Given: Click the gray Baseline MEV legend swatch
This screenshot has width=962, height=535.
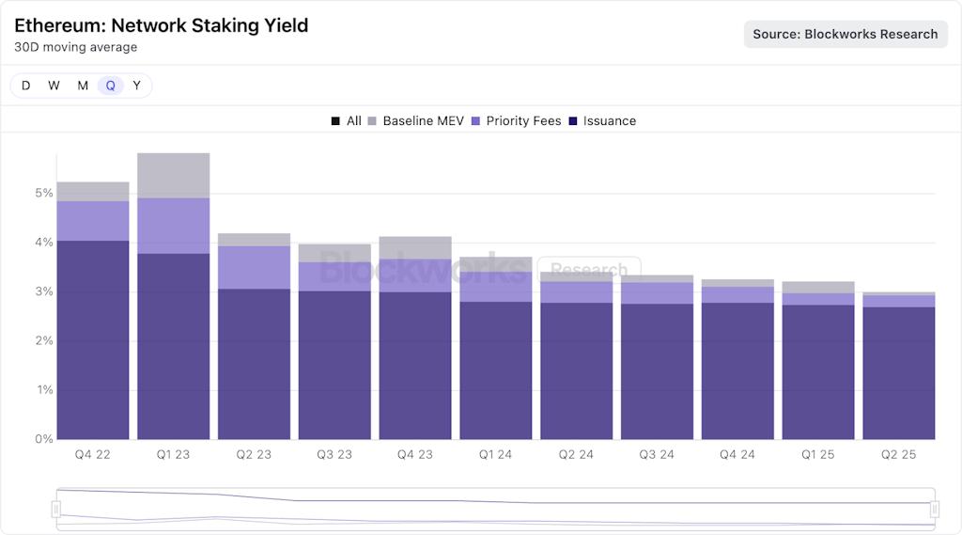Looking at the screenshot, I should click(x=372, y=121).
